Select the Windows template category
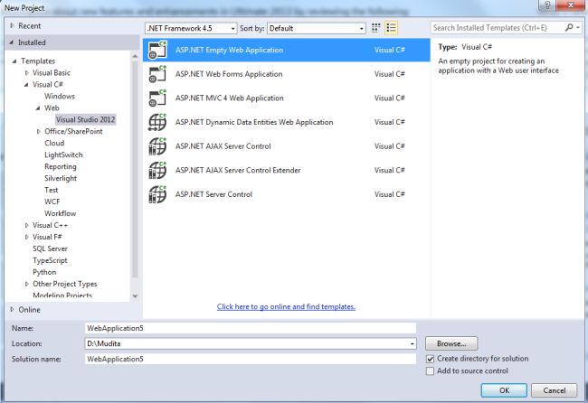Image resolution: width=588 pixels, height=403 pixels. click(59, 97)
